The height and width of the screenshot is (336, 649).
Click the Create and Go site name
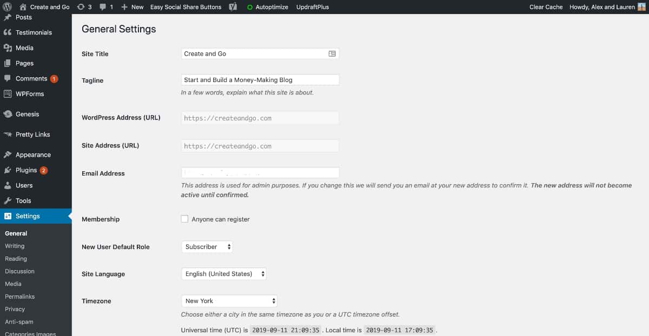coord(50,7)
